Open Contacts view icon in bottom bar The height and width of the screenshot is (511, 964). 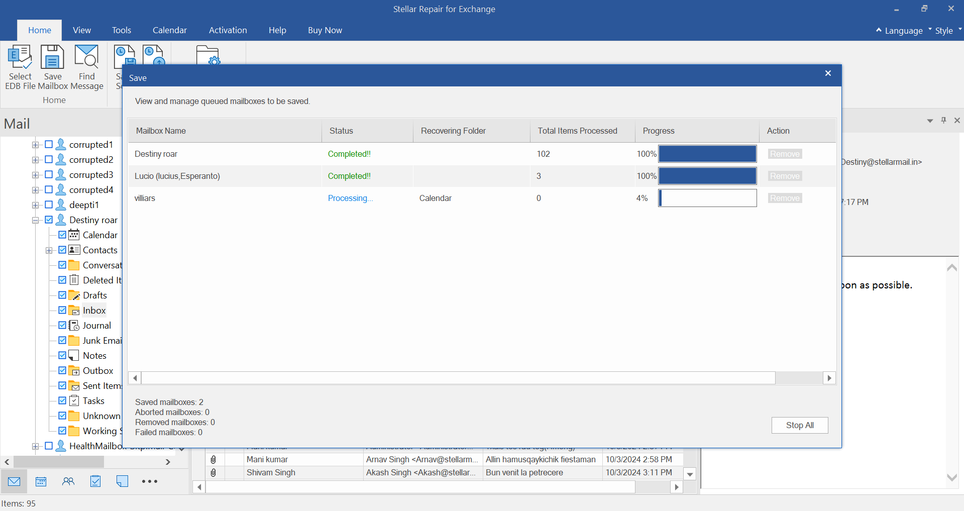[68, 481]
